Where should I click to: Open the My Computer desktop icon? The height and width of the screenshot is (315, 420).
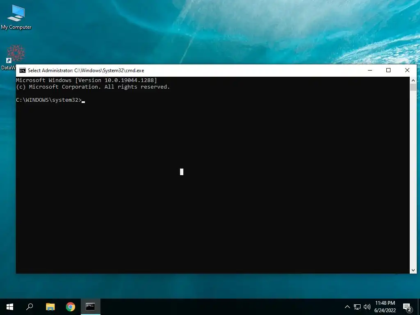16,17
